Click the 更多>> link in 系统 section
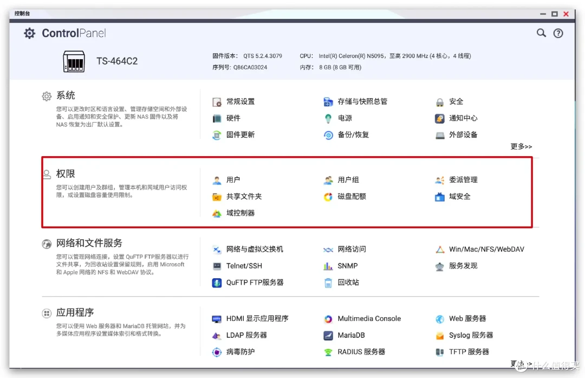The width and height of the screenshot is (585, 378). click(521, 146)
